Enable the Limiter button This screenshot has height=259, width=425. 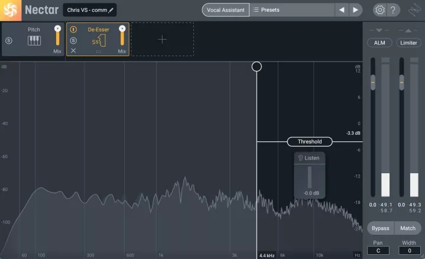click(408, 43)
